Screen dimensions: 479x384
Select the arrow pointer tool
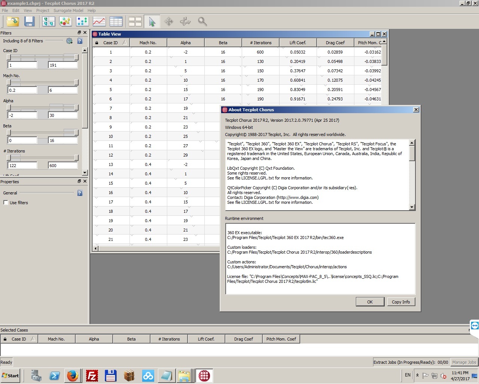coord(152,22)
